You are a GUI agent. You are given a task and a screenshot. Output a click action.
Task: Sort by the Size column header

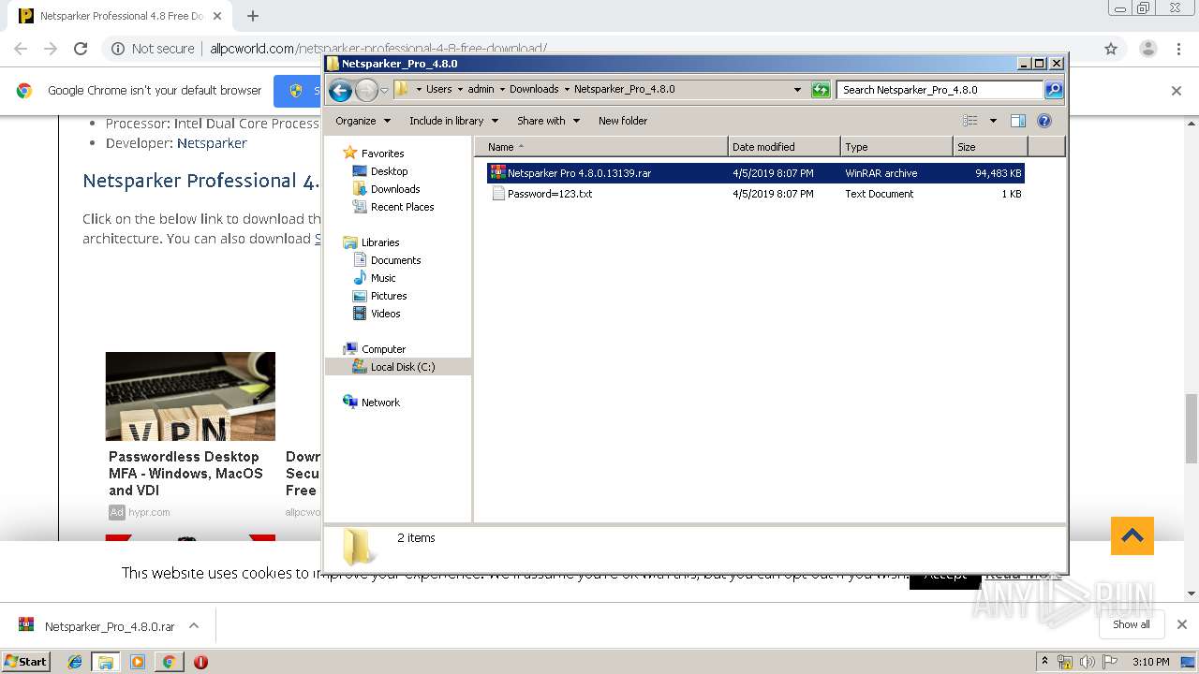pos(990,147)
